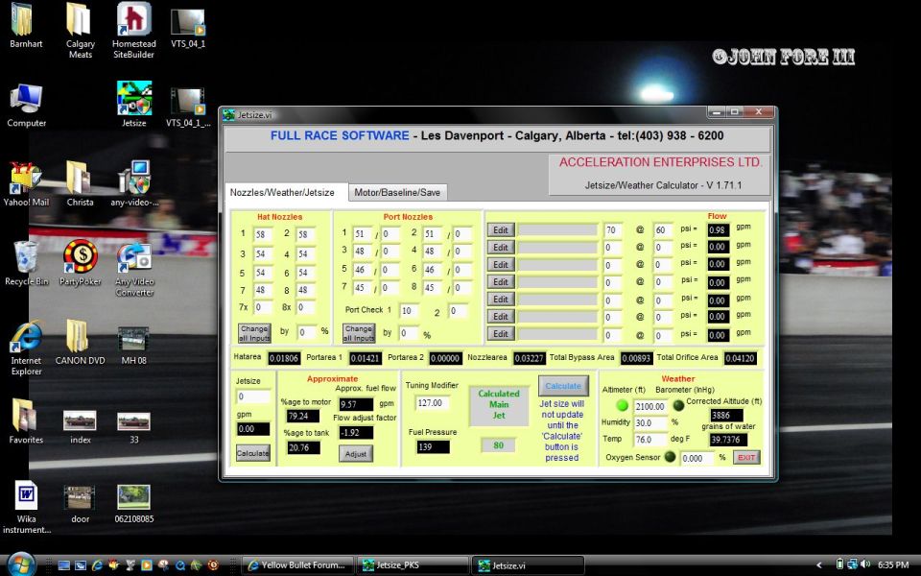
Task: Click the Corrected Altitude value 3886
Action: [x=726, y=416]
